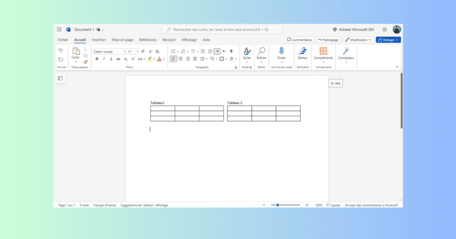Apply red font color
This screenshot has height=239, width=456.
click(x=159, y=59)
